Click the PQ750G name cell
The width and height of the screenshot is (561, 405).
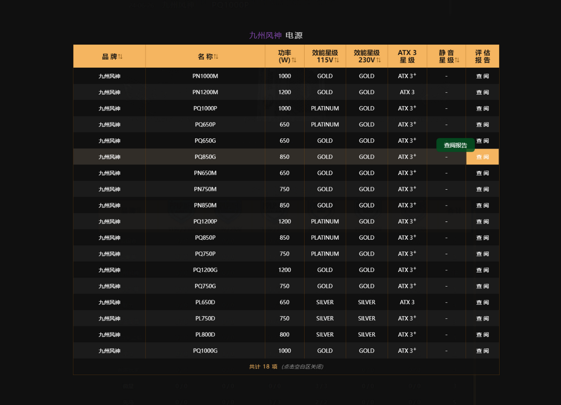[205, 286]
